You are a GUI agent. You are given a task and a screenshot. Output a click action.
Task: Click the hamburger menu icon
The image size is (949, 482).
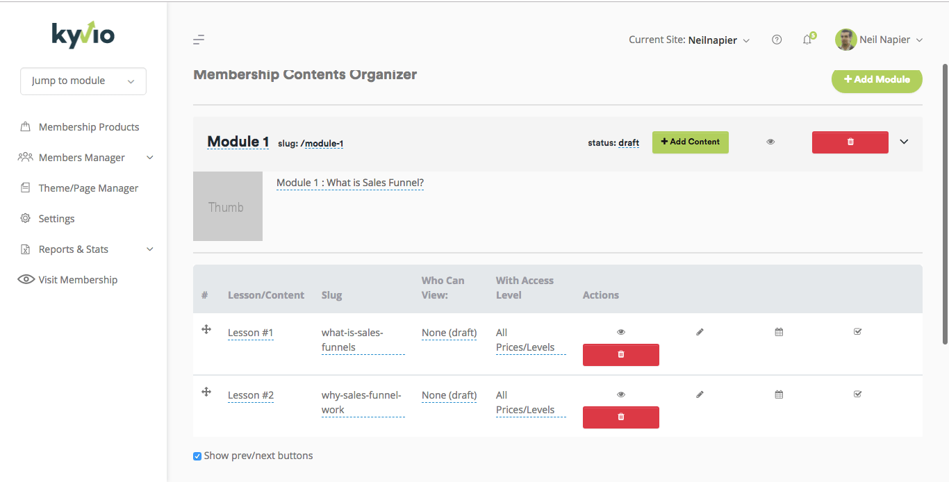click(199, 40)
